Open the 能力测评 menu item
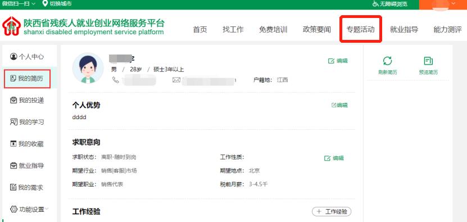467x222 pixels. [x=448, y=29]
